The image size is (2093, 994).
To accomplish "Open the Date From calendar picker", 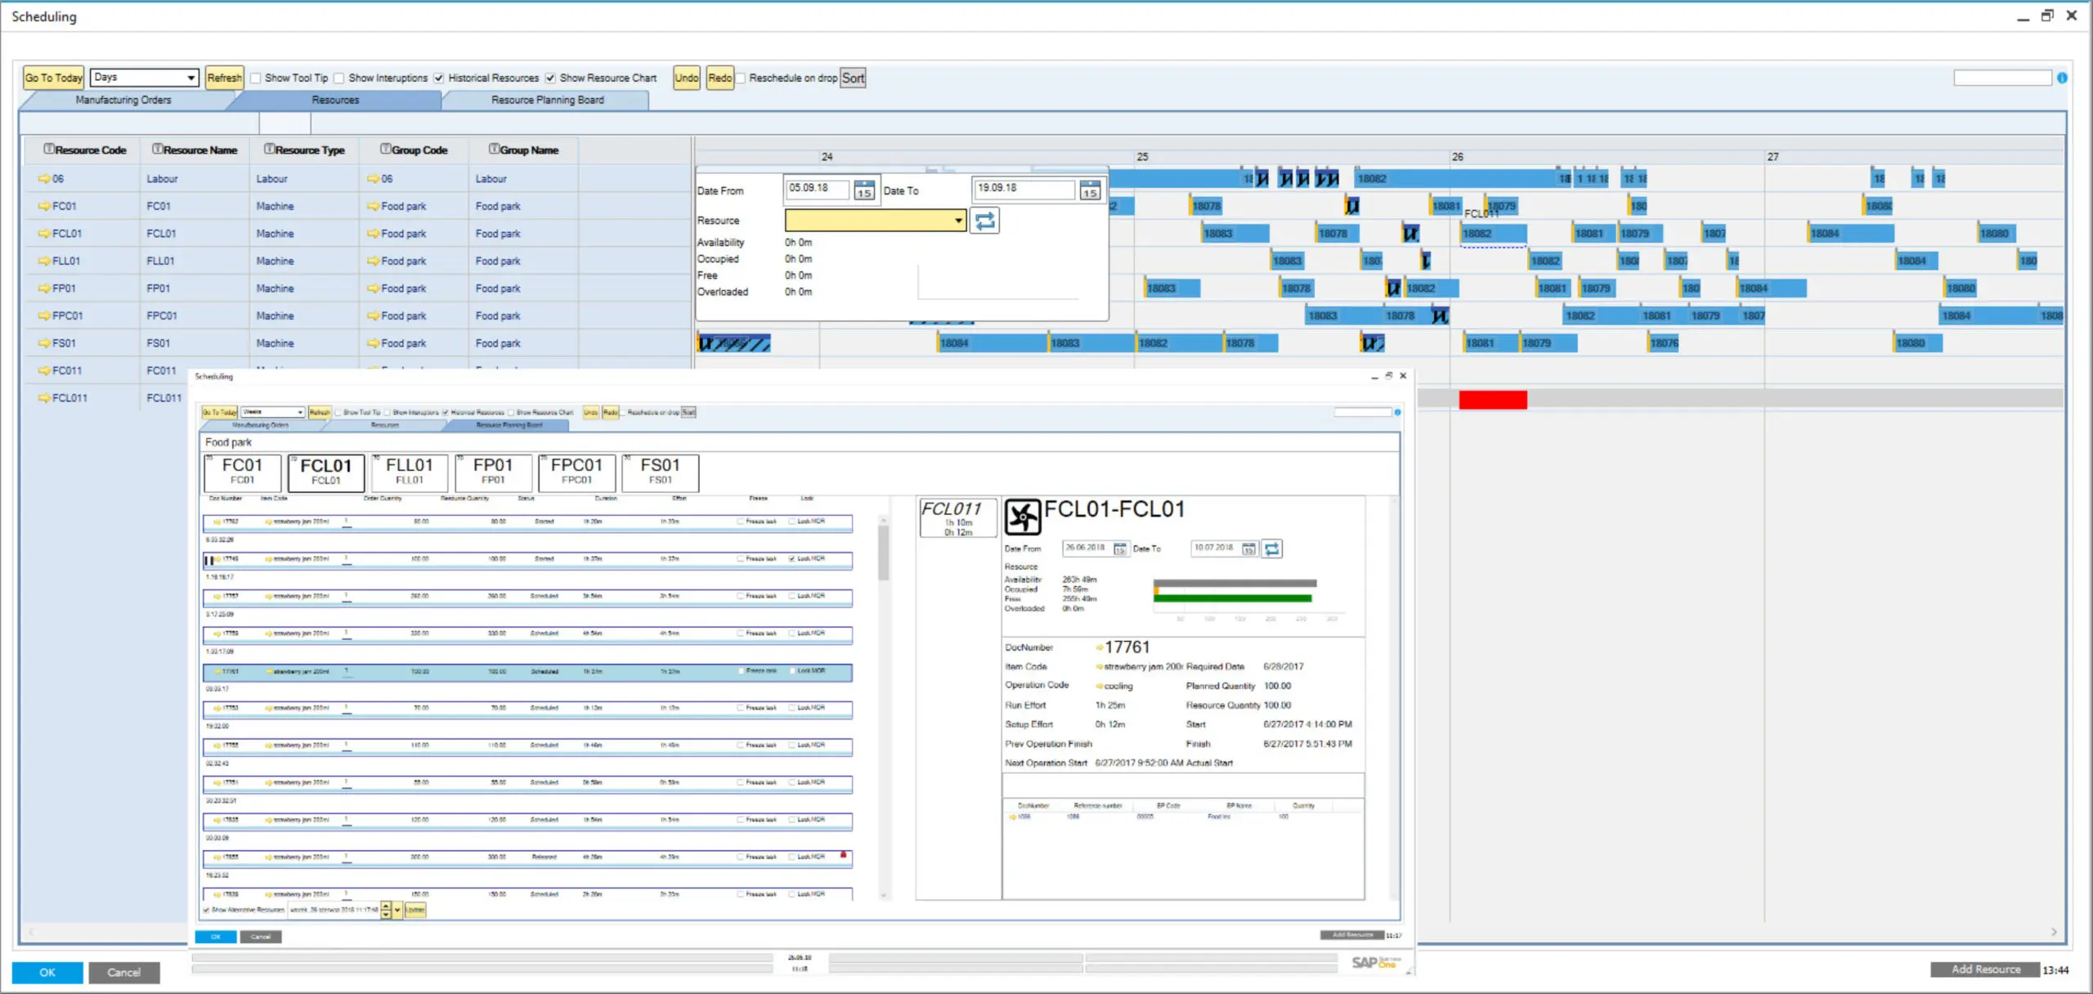I will click(863, 191).
